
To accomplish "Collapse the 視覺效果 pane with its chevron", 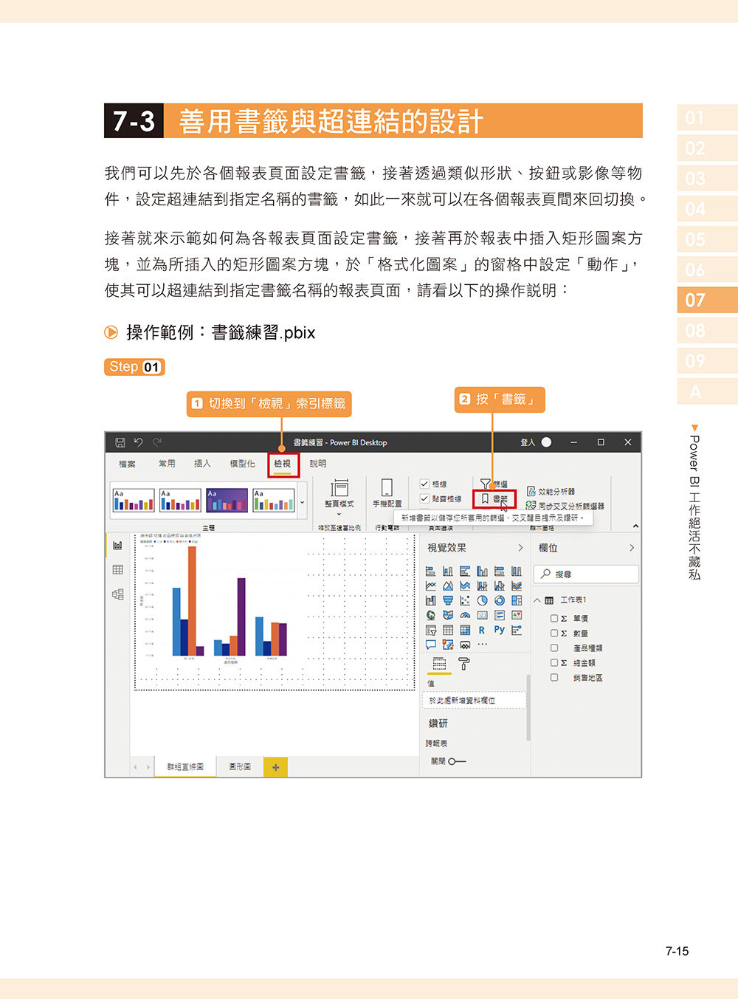I will [x=521, y=547].
